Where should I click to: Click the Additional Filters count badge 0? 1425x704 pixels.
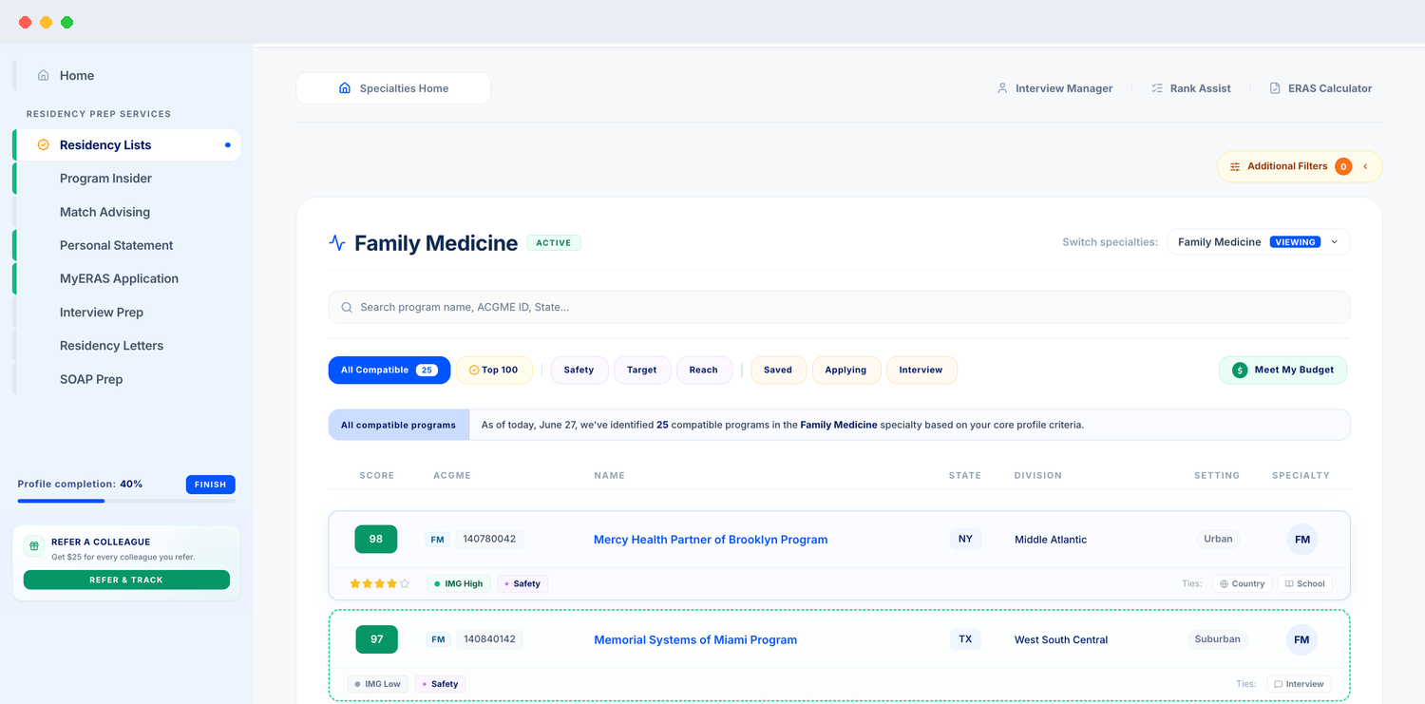point(1343,166)
